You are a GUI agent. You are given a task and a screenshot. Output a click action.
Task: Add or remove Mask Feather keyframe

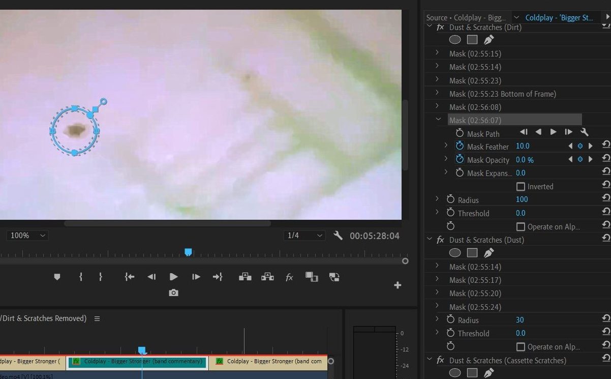(x=580, y=146)
